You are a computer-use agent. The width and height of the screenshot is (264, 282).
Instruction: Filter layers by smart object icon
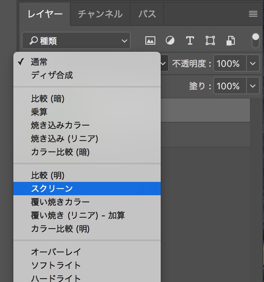231,40
